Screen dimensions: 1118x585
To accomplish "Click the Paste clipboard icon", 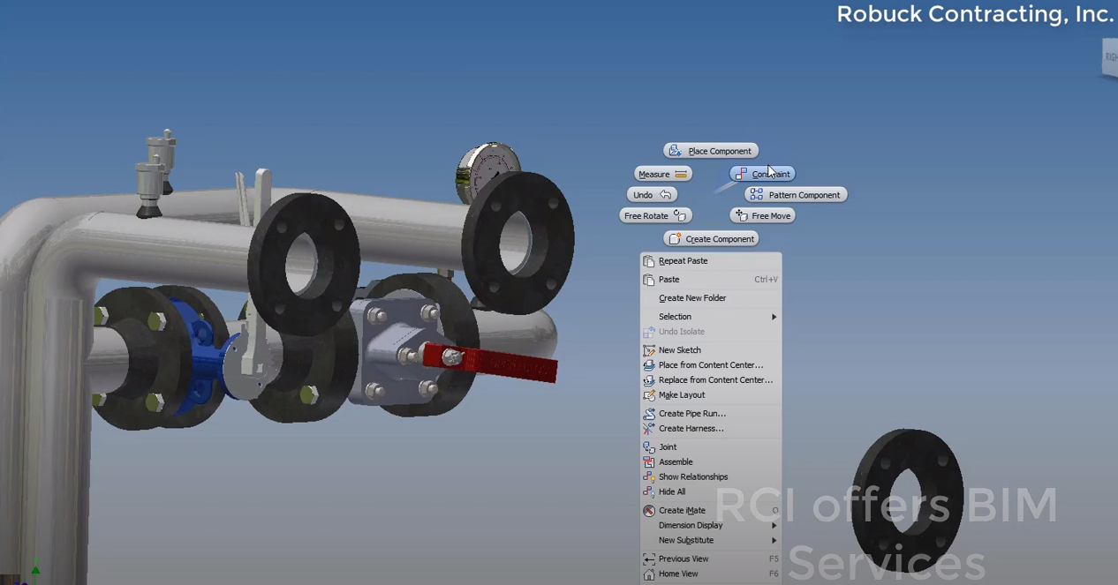I will tap(649, 280).
